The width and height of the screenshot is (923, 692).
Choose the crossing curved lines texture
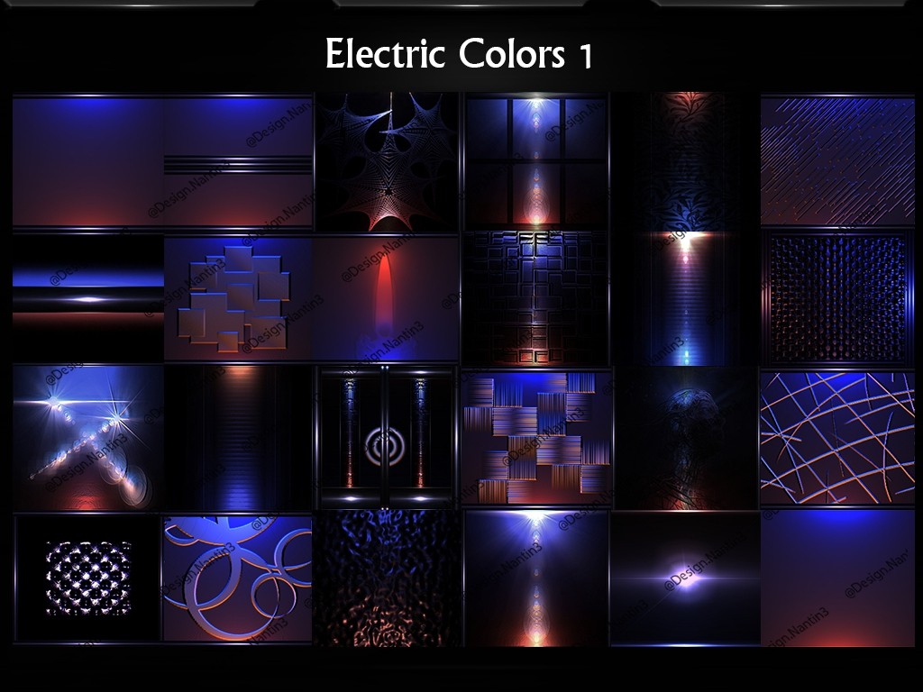[x=837, y=437]
